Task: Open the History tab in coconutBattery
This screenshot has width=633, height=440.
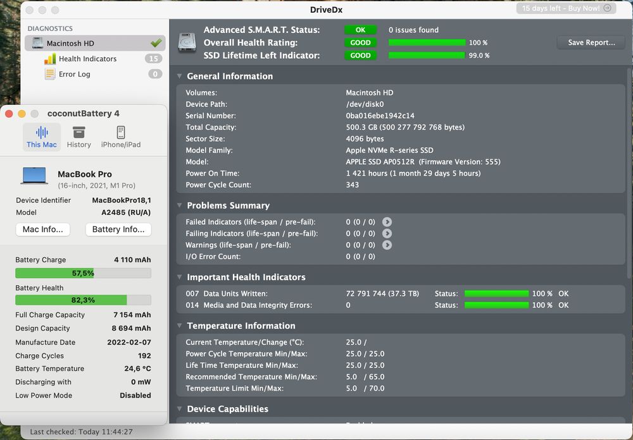Action: [x=78, y=138]
